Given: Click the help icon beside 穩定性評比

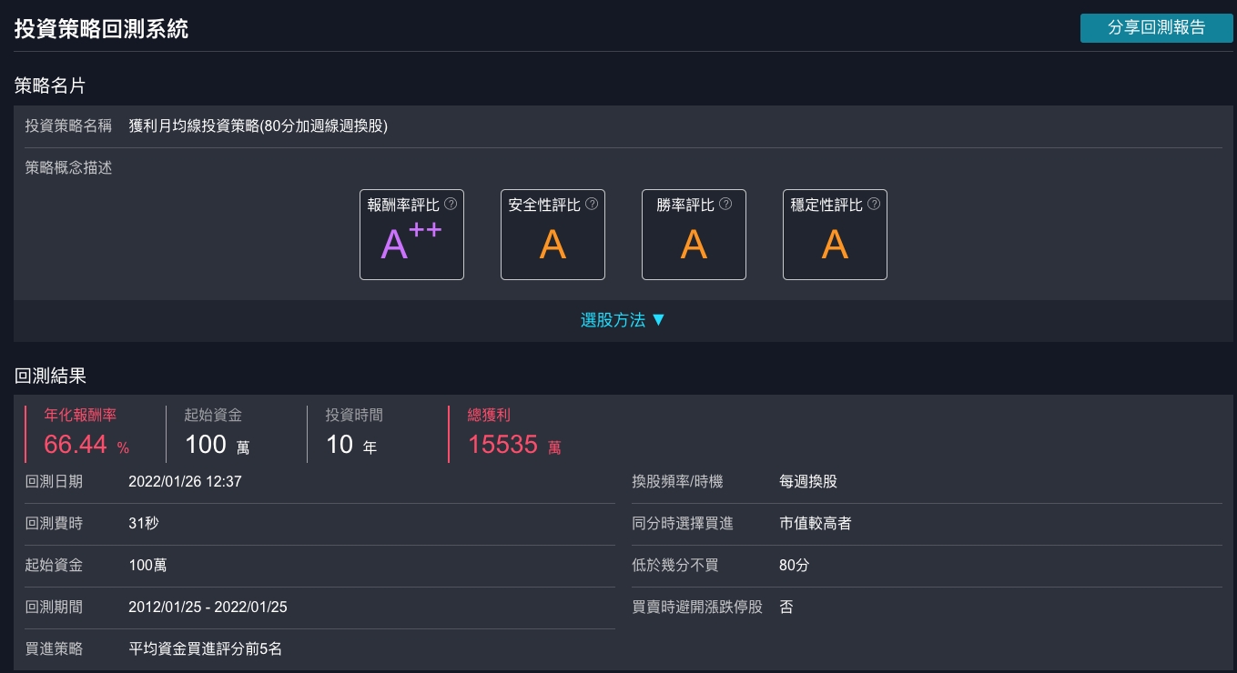Looking at the screenshot, I should 874,205.
